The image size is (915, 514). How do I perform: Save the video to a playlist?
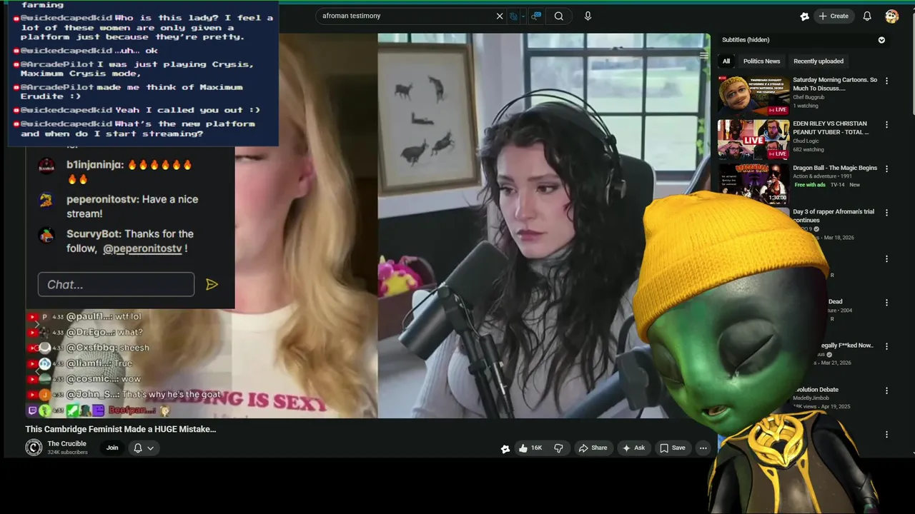(x=672, y=448)
